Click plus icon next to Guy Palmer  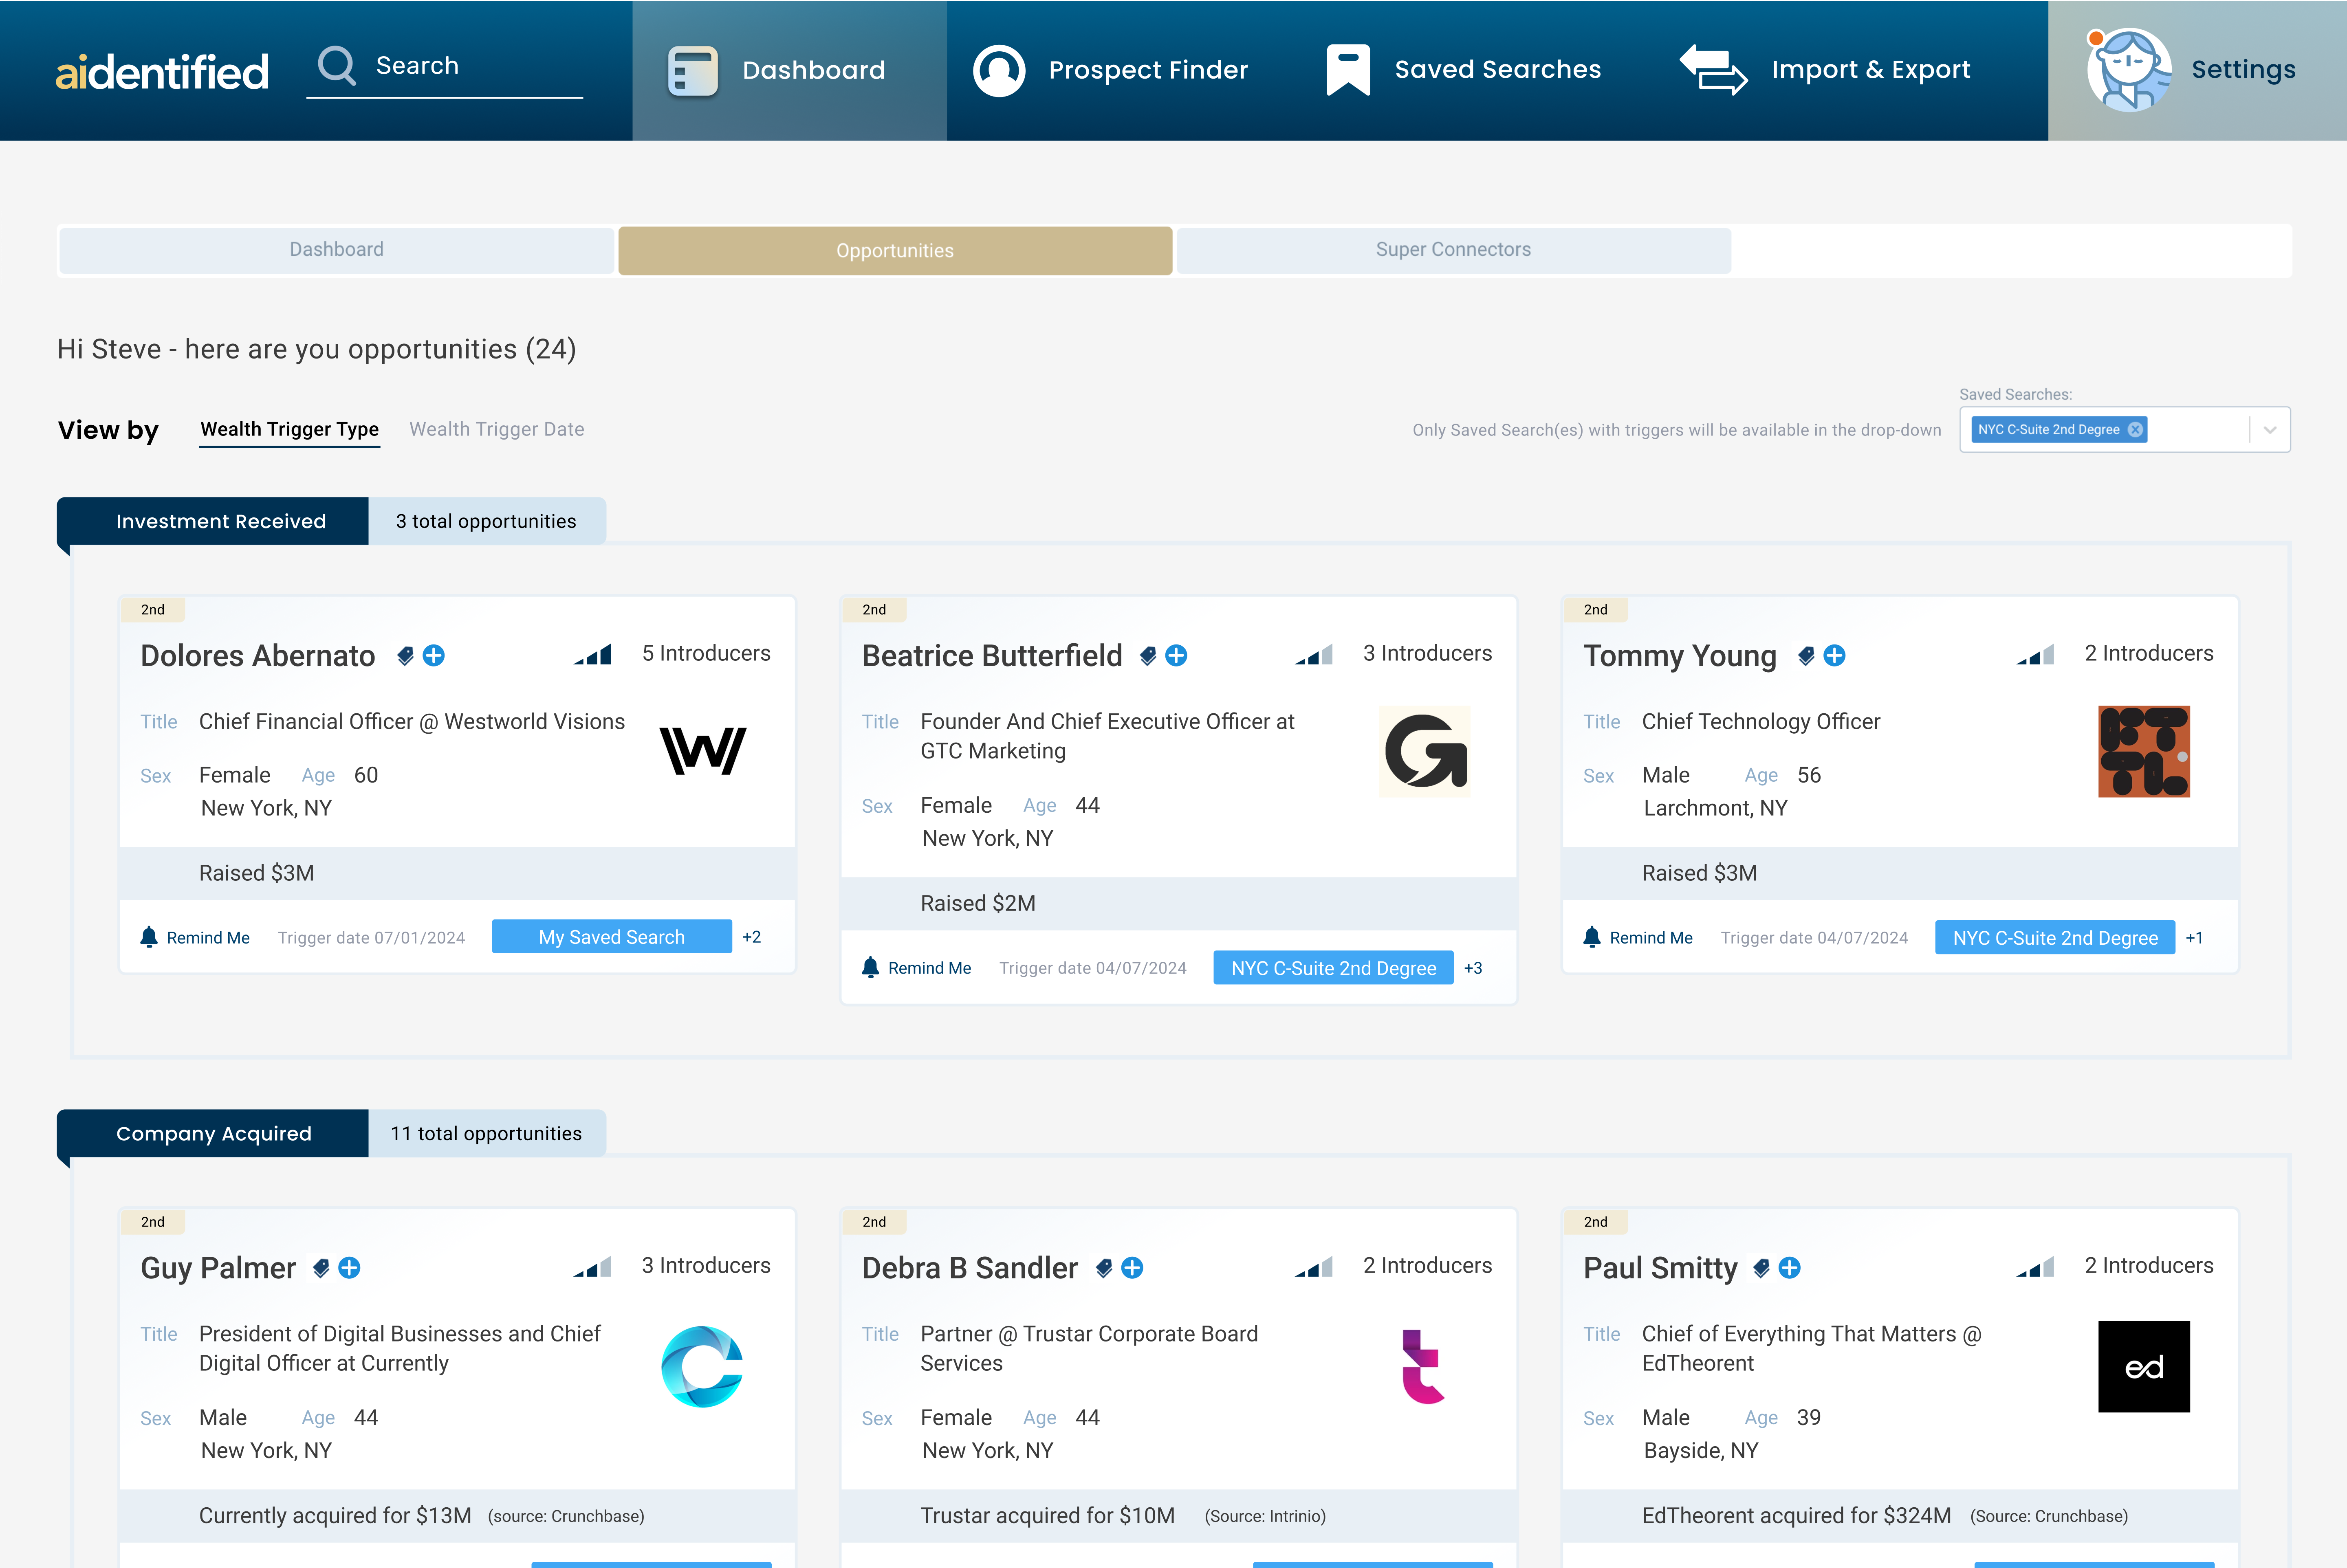coord(349,1268)
